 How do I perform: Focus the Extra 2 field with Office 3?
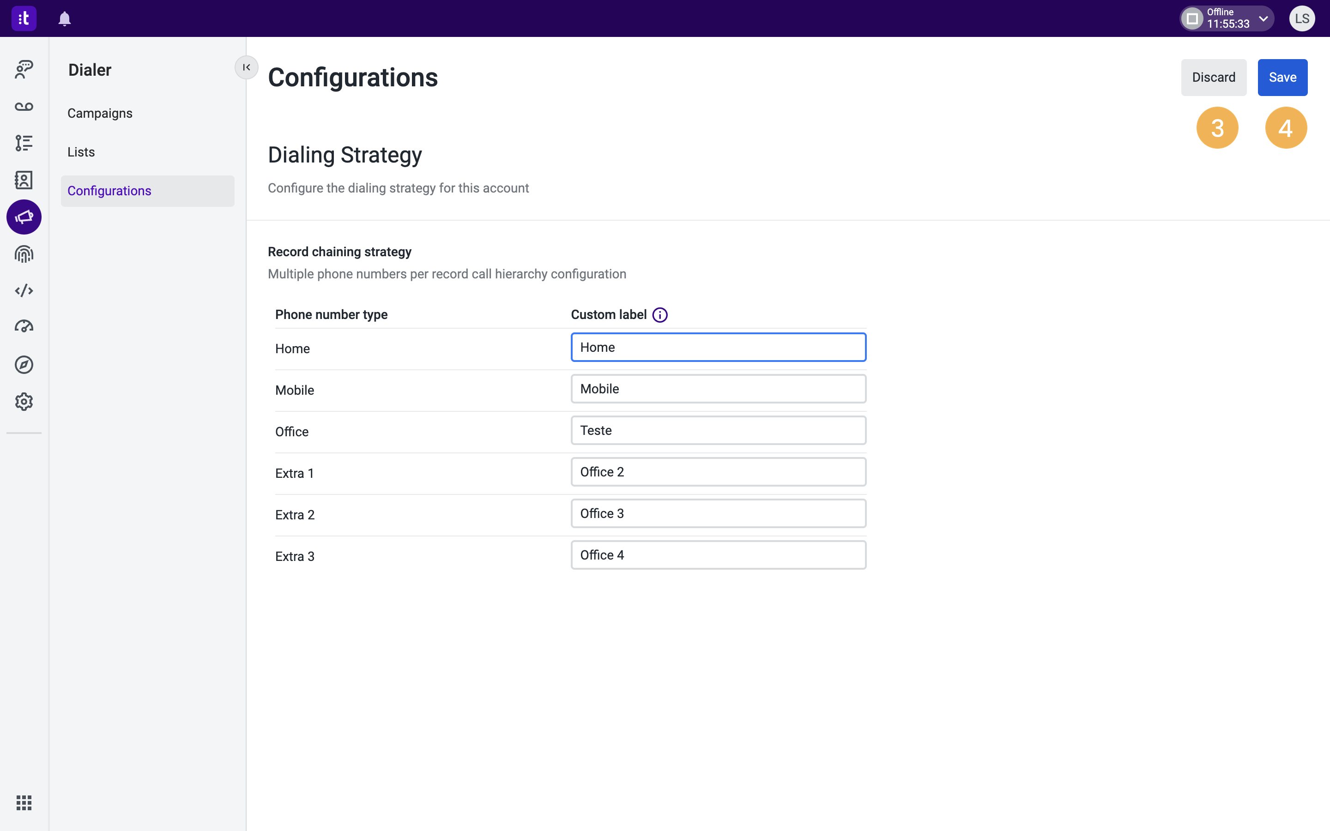tap(718, 513)
